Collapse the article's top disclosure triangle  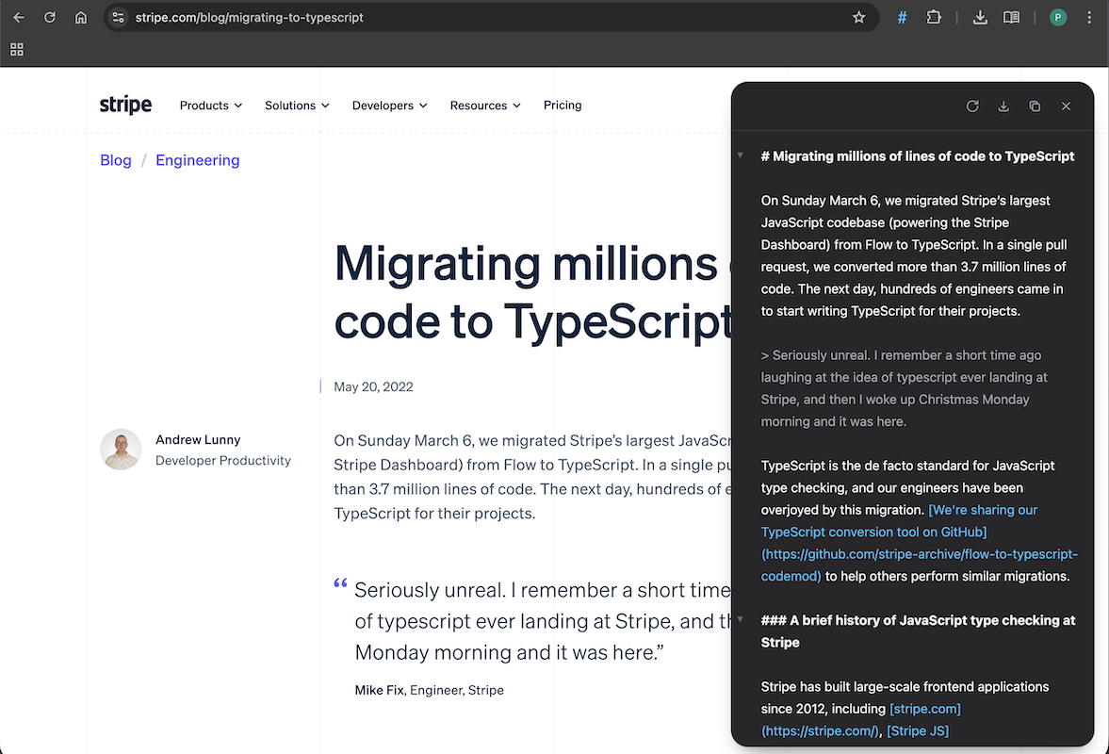740,156
